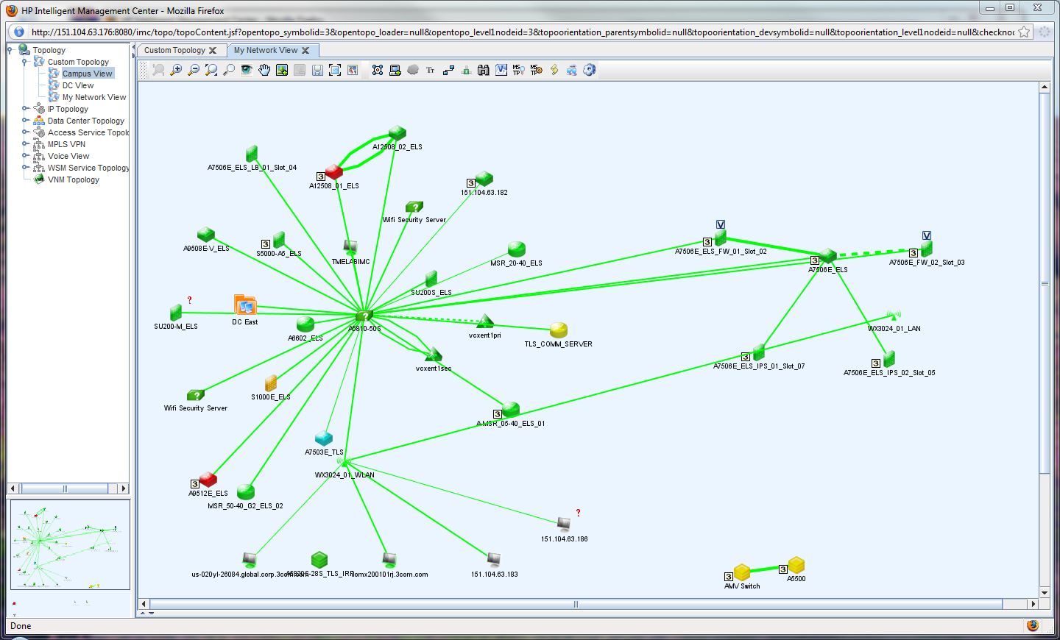Viewport: 1060px width, 640px height.
Task: Open settings with the blue gear icon
Action: point(590,70)
